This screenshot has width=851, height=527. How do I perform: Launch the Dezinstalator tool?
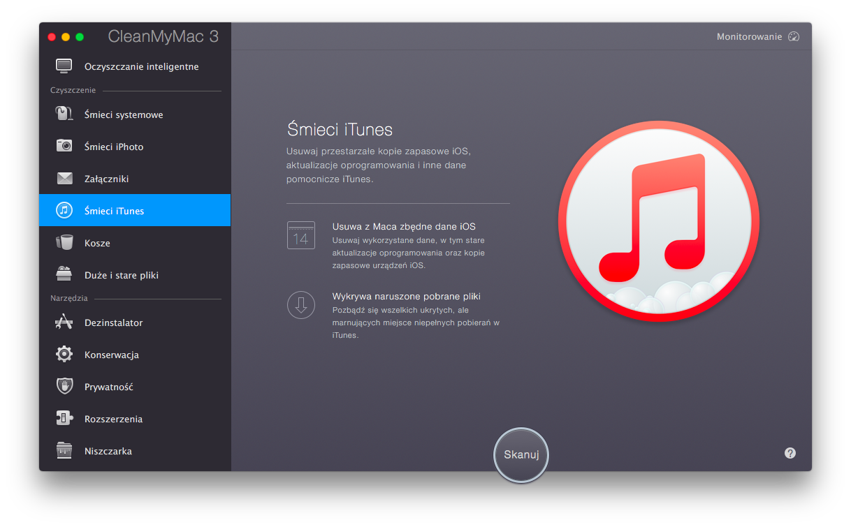click(135, 322)
